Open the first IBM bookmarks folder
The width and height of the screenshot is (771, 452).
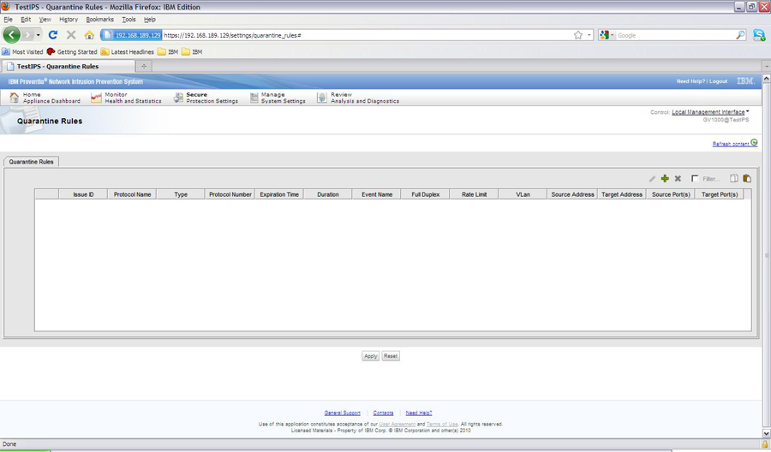(x=168, y=51)
